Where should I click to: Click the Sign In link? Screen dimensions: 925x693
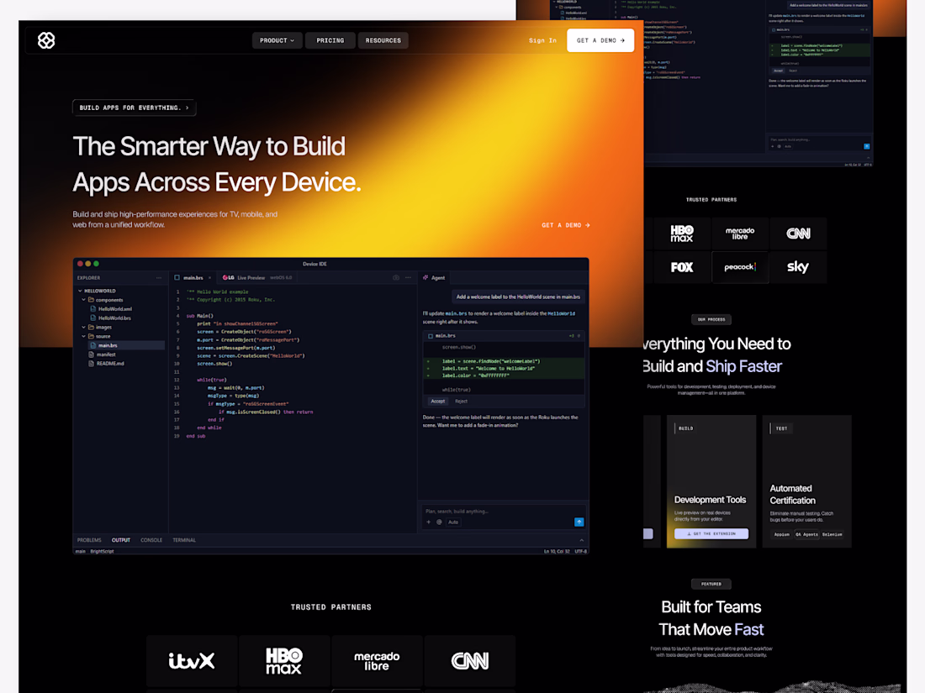[x=542, y=40]
